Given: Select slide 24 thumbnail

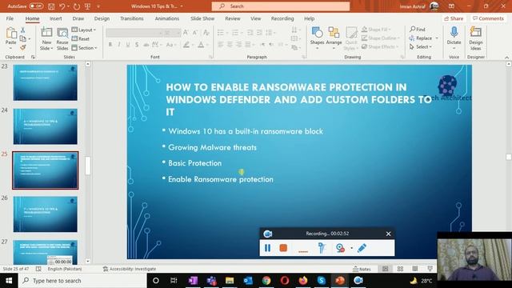Looking at the screenshot, I should tap(46, 126).
